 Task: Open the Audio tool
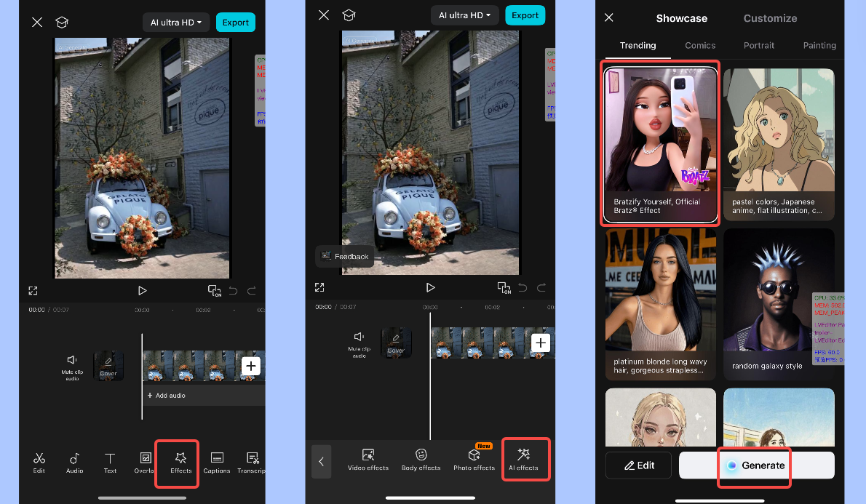pos(74,463)
